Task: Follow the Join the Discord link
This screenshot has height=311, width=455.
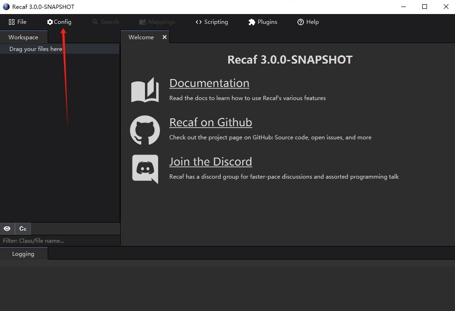Action: 210,162
